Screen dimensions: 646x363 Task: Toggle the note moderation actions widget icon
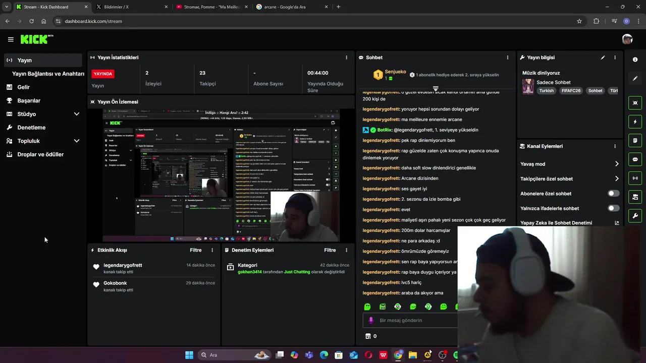635,140
